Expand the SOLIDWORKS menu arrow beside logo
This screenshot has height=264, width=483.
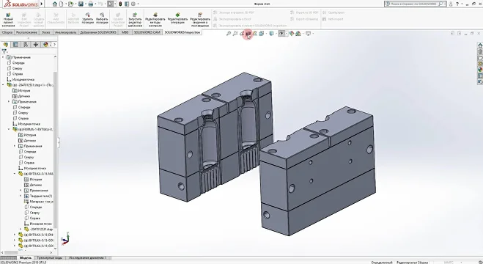click(42, 4)
